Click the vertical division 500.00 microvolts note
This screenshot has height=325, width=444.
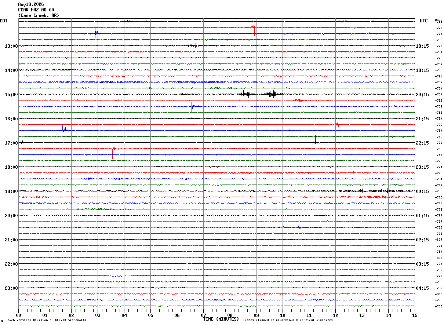tap(47, 320)
